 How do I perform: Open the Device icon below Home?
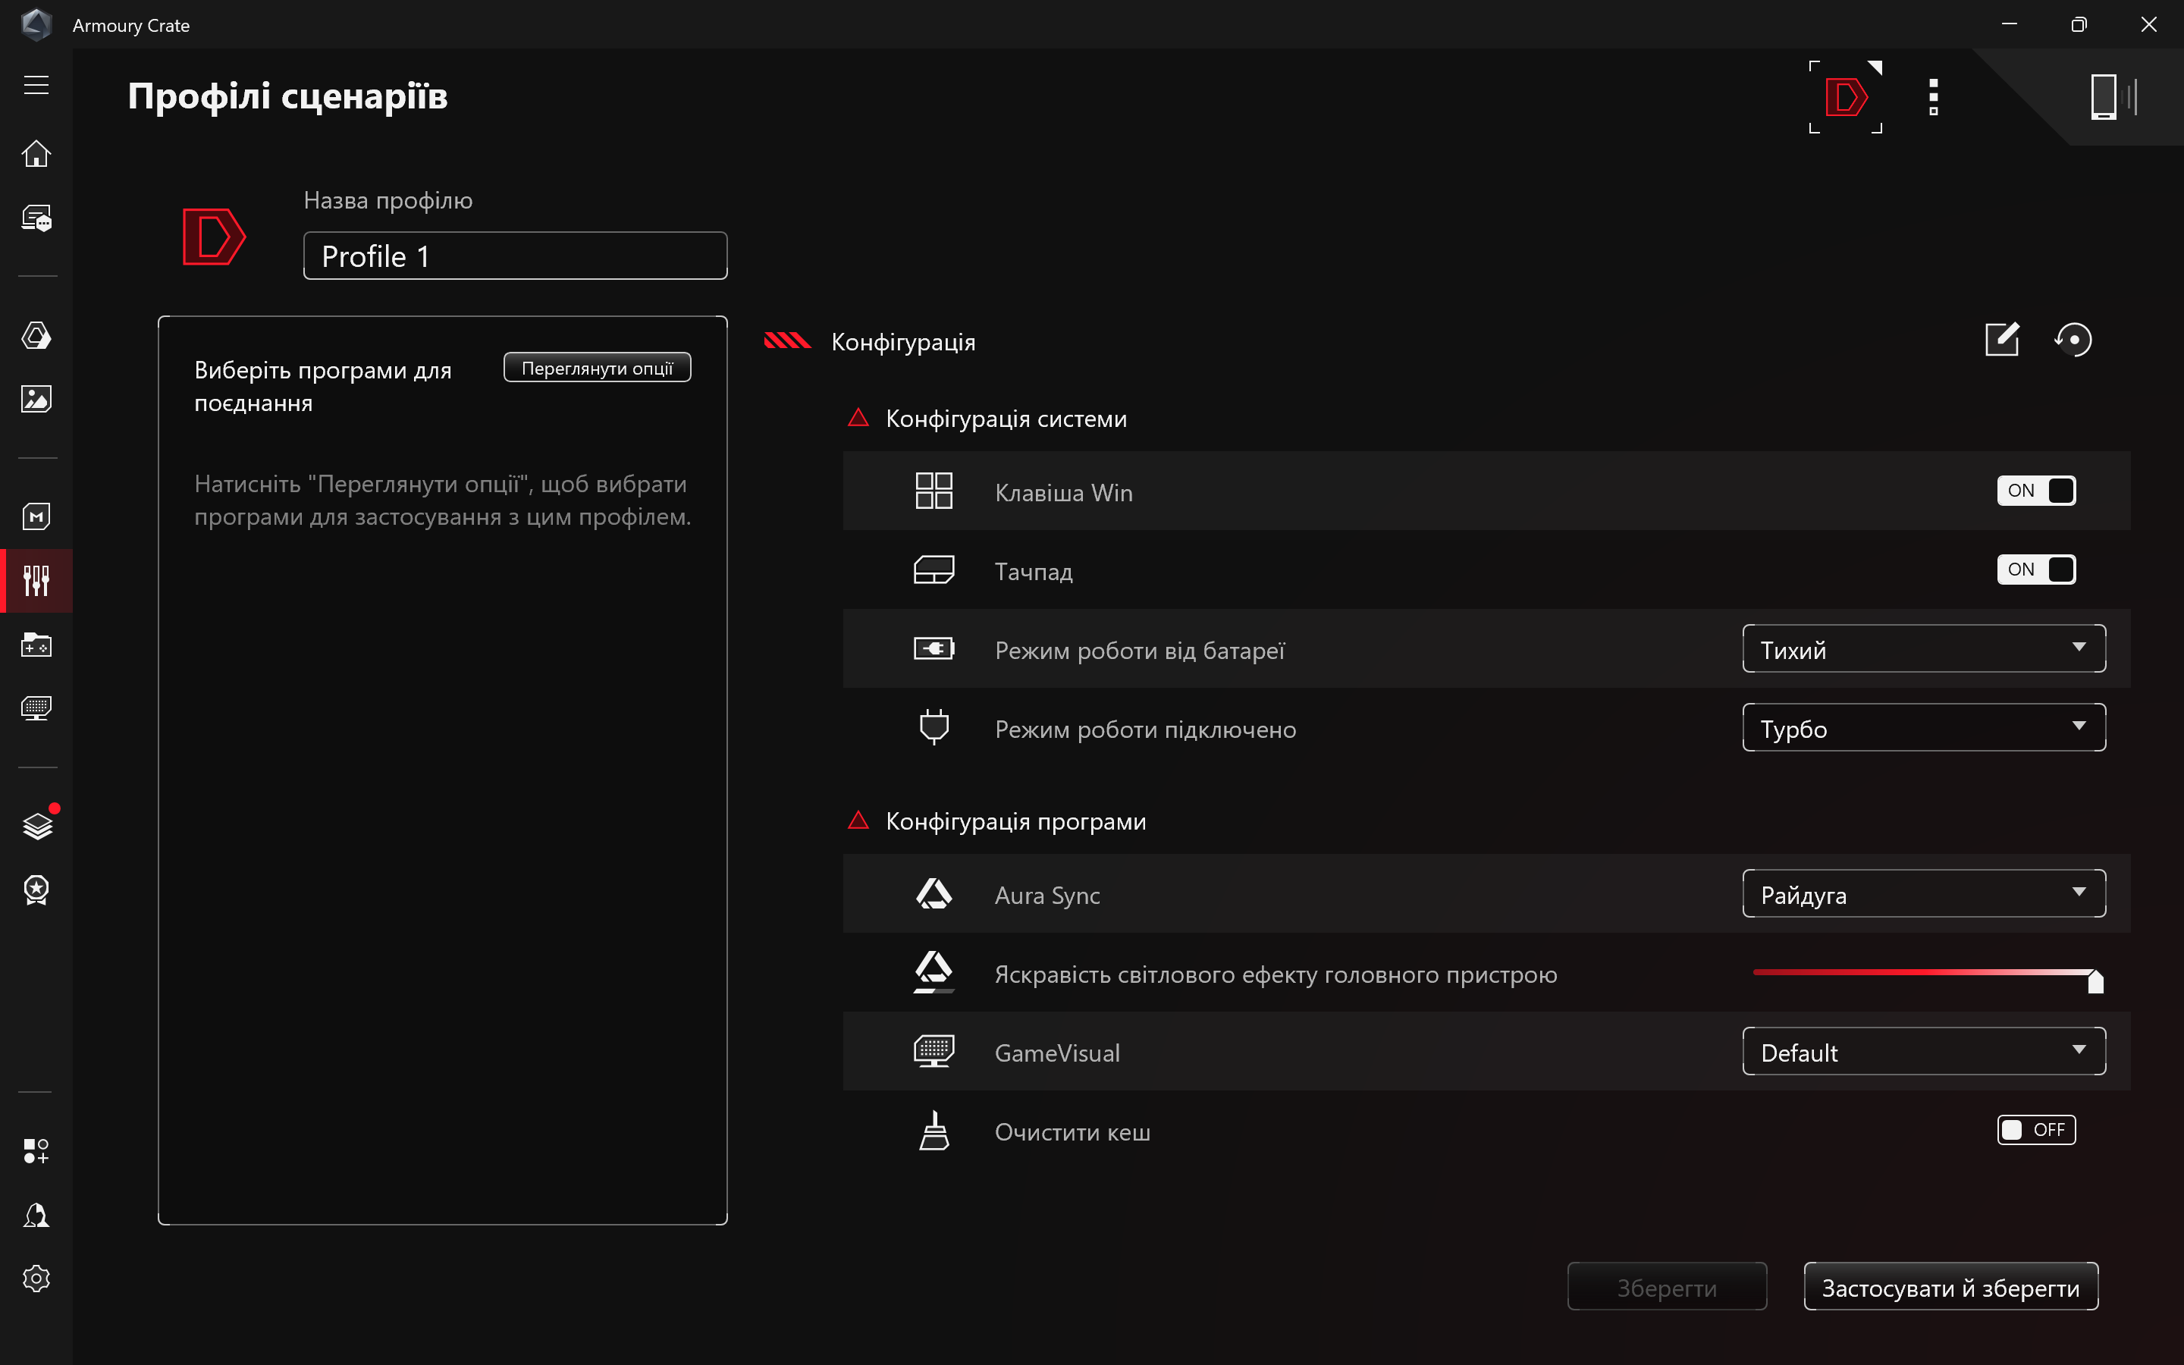click(x=36, y=218)
